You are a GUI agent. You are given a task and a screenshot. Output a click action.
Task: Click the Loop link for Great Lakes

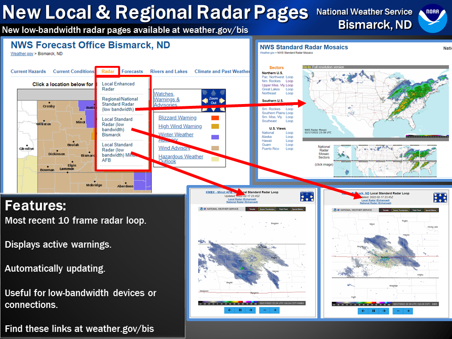click(x=290, y=89)
